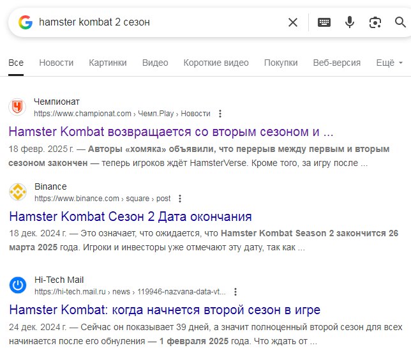The height and width of the screenshot is (348, 411).
Task: Click the Google logo in search bar
Action: (26, 22)
